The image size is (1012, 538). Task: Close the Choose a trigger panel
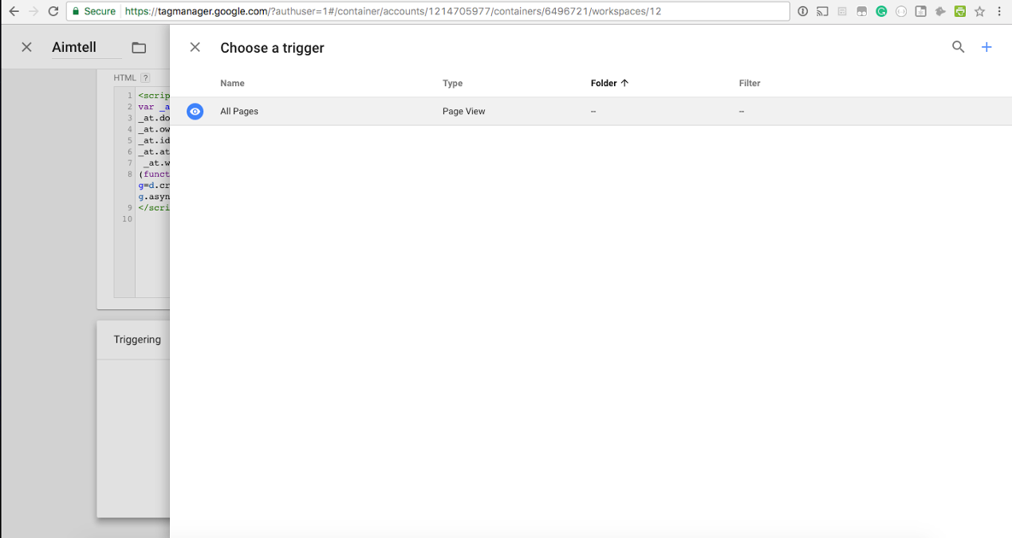coord(195,48)
